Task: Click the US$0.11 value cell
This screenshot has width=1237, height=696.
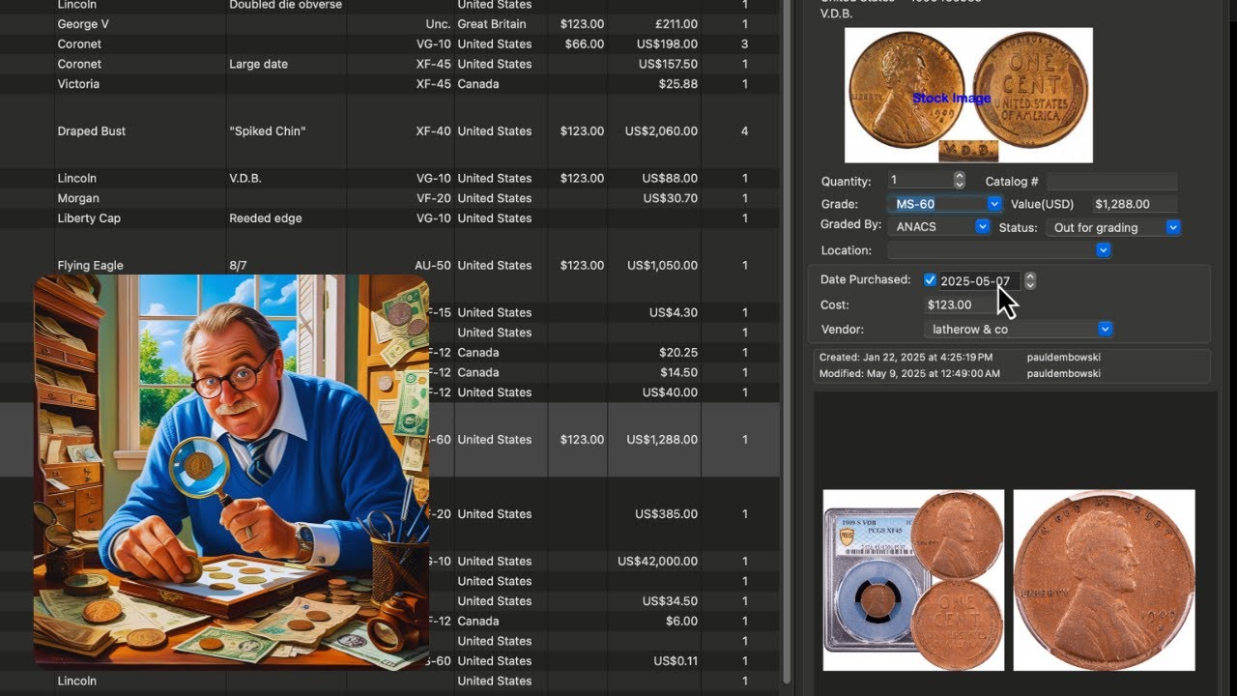Action: point(674,661)
